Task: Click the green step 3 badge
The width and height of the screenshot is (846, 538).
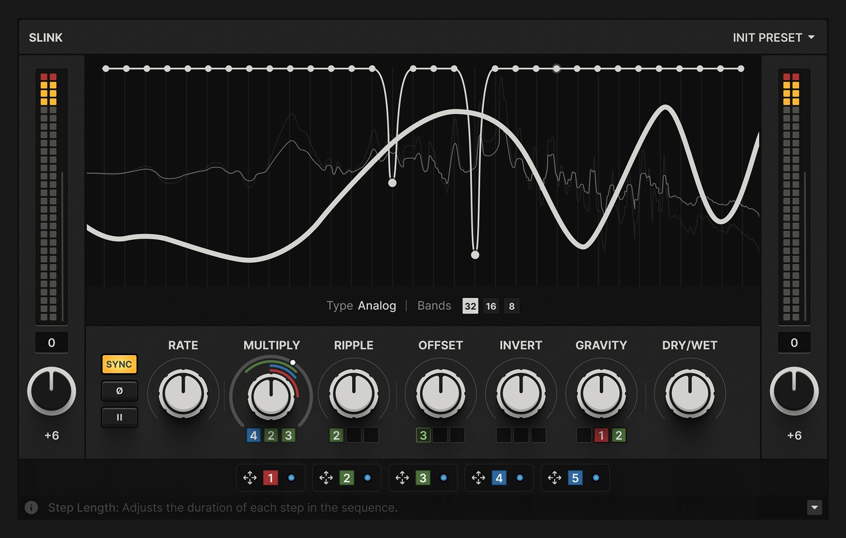Action: [423, 477]
